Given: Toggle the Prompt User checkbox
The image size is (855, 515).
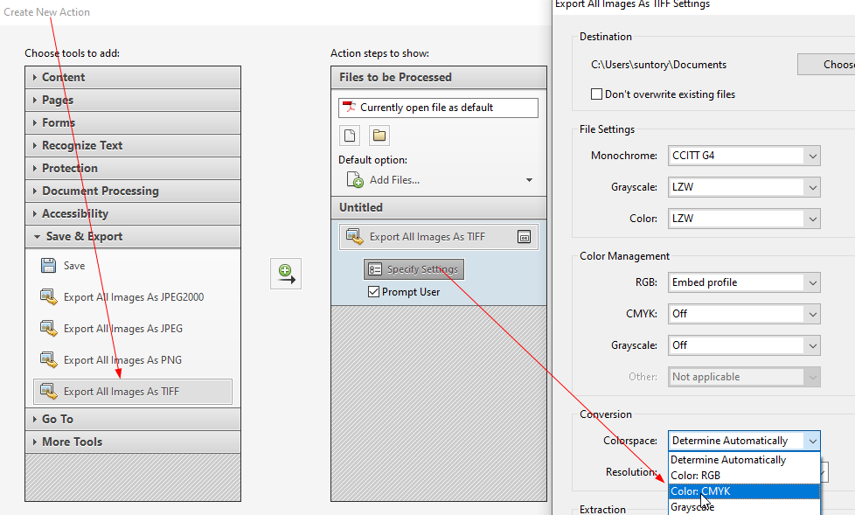Looking at the screenshot, I should 373,292.
